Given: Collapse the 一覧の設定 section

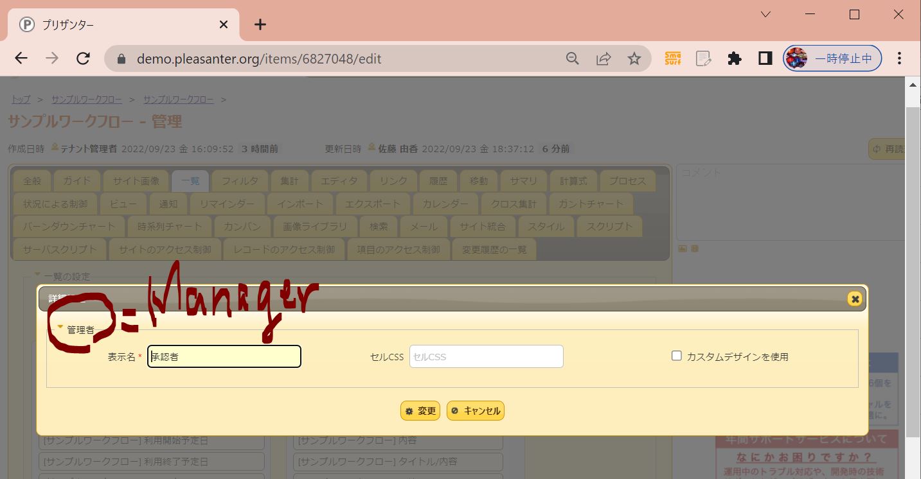Looking at the screenshot, I should (37, 274).
